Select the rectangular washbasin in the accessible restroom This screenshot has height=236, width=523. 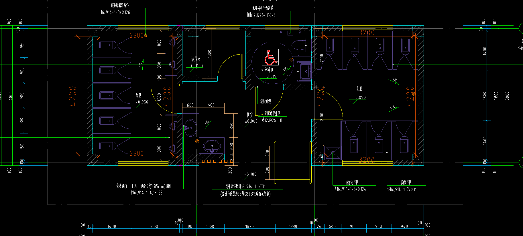tap(305, 71)
